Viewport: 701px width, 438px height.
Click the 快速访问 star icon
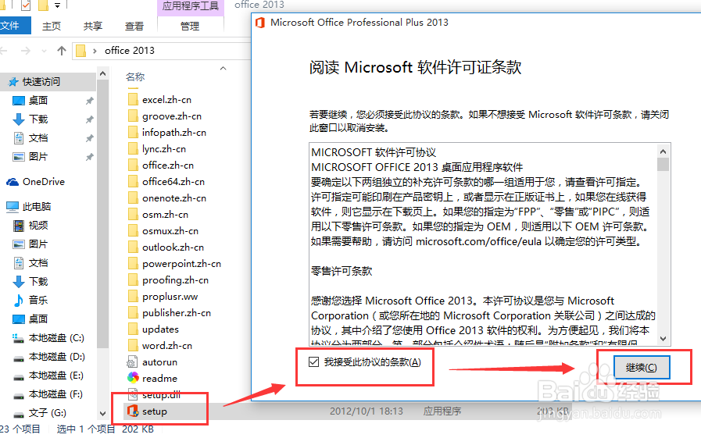[x=13, y=82]
